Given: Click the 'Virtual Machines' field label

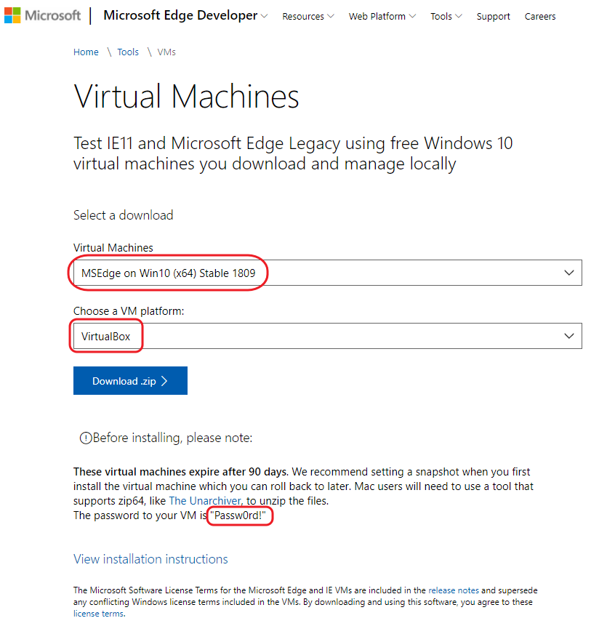Looking at the screenshot, I should click(113, 247).
